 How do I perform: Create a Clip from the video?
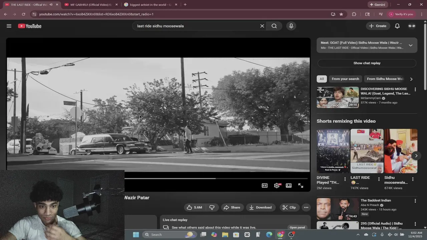[289, 207]
